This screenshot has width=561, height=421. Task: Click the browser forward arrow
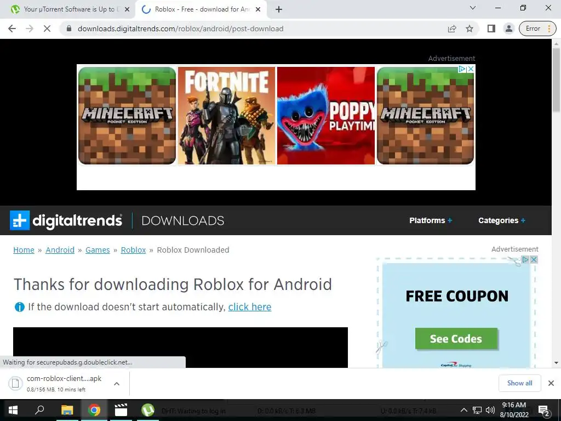coord(30,29)
